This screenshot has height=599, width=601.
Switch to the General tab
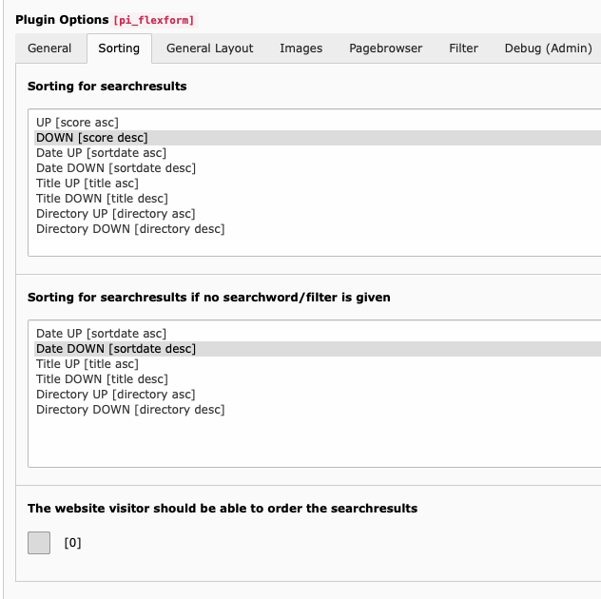[x=49, y=48]
